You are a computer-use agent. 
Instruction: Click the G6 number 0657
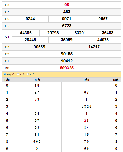tap(103, 19)
